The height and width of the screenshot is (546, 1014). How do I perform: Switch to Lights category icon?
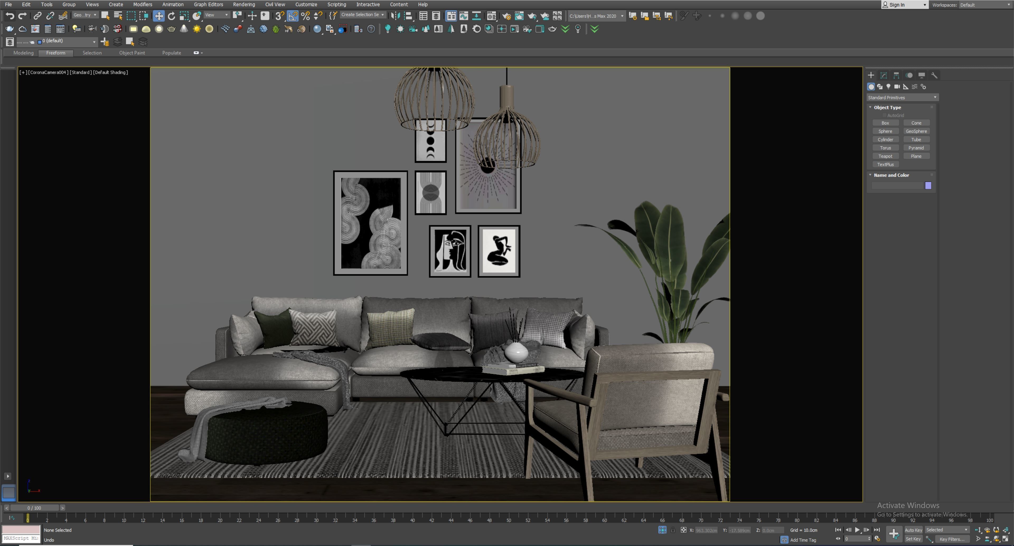click(x=888, y=87)
